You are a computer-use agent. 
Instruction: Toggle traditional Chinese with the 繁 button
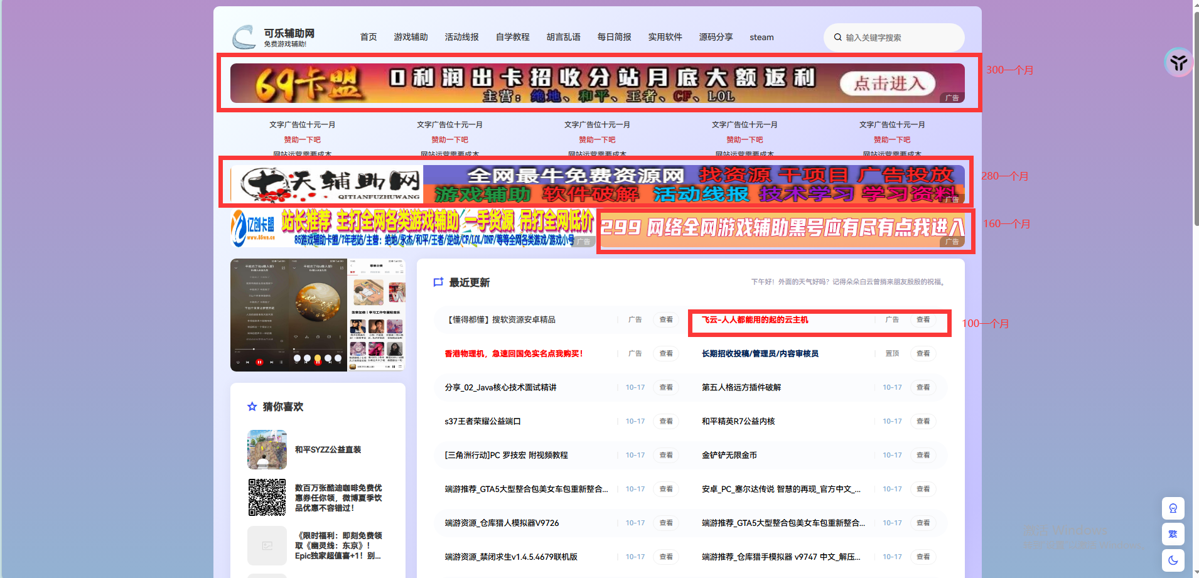point(1173,534)
